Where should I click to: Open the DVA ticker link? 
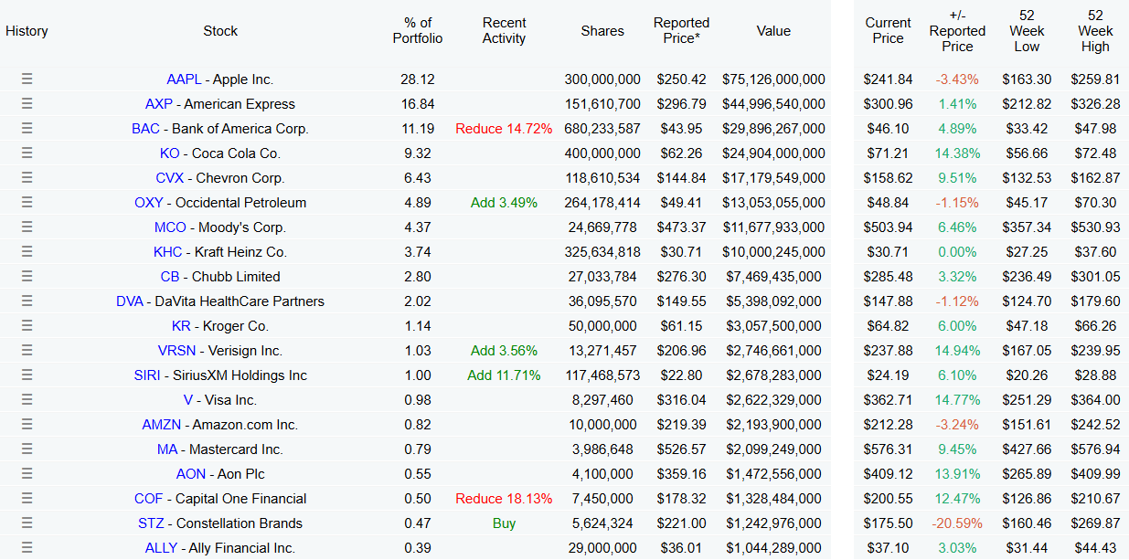(130, 301)
